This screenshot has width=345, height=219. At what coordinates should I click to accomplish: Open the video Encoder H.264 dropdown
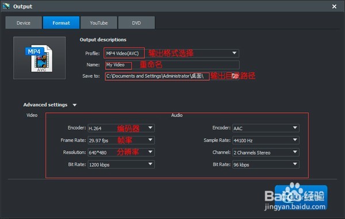(121, 128)
